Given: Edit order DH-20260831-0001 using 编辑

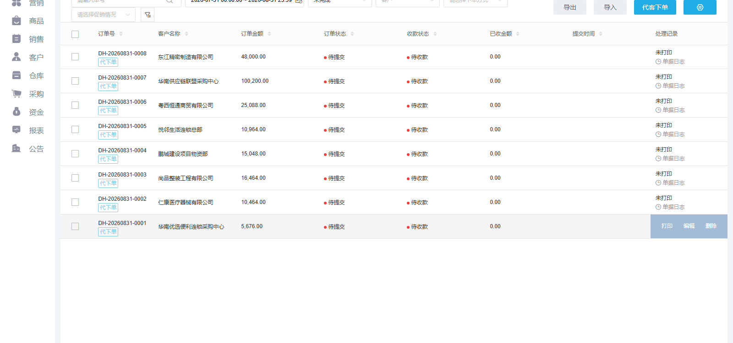Looking at the screenshot, I should click(689, 226).
